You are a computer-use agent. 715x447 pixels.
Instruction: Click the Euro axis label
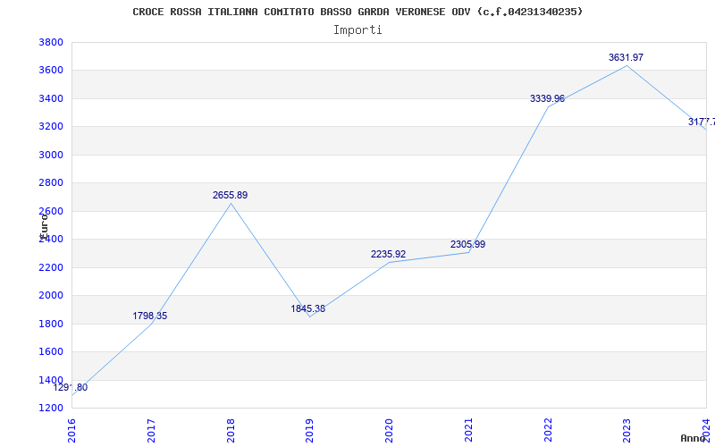click(44, 225)
